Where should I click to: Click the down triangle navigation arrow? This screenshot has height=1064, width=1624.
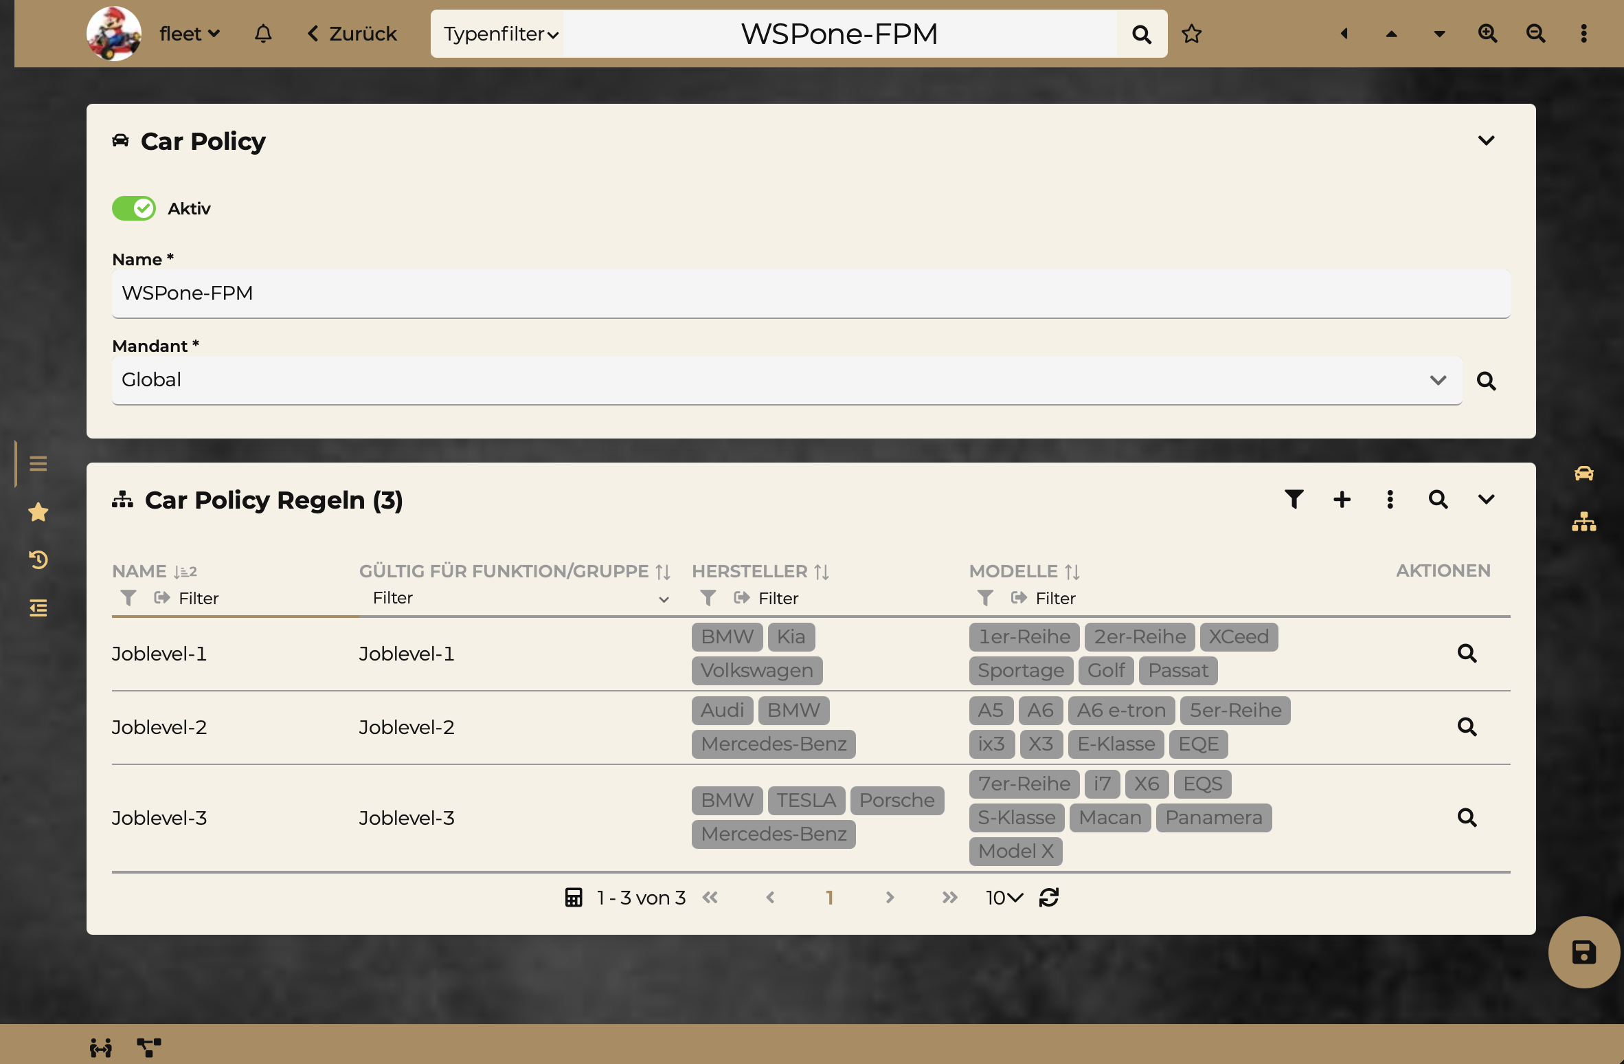(x=1439, y=34)
